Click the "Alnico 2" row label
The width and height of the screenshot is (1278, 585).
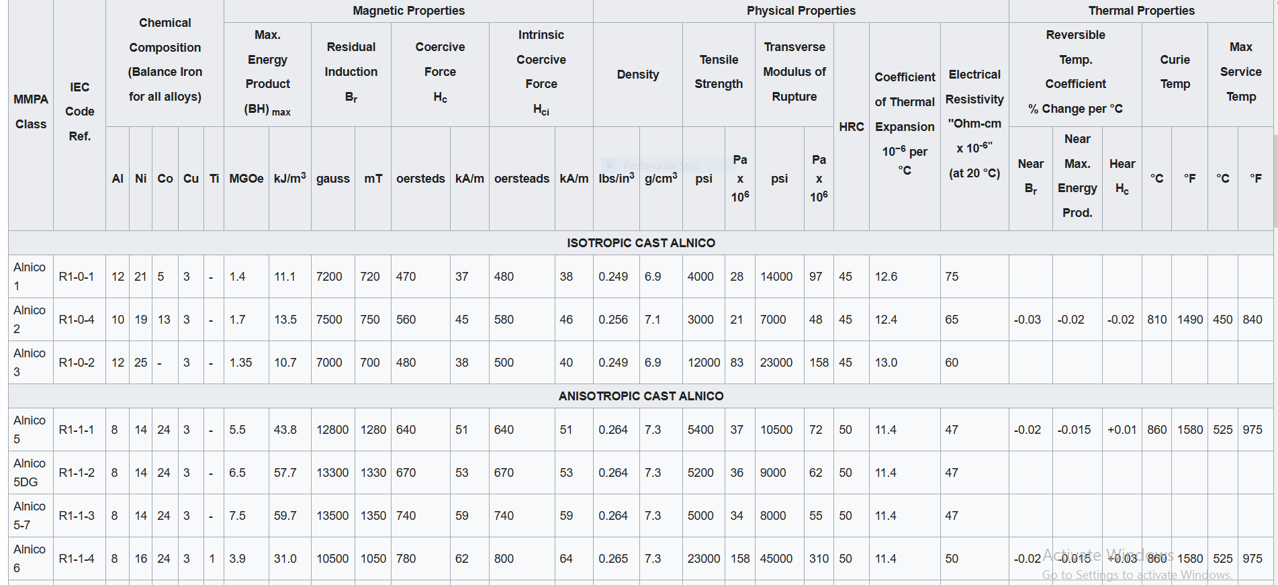click(x=30, y=320)
